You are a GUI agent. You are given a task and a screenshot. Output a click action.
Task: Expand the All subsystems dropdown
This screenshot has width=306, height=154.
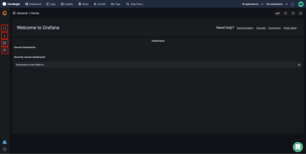277,4
